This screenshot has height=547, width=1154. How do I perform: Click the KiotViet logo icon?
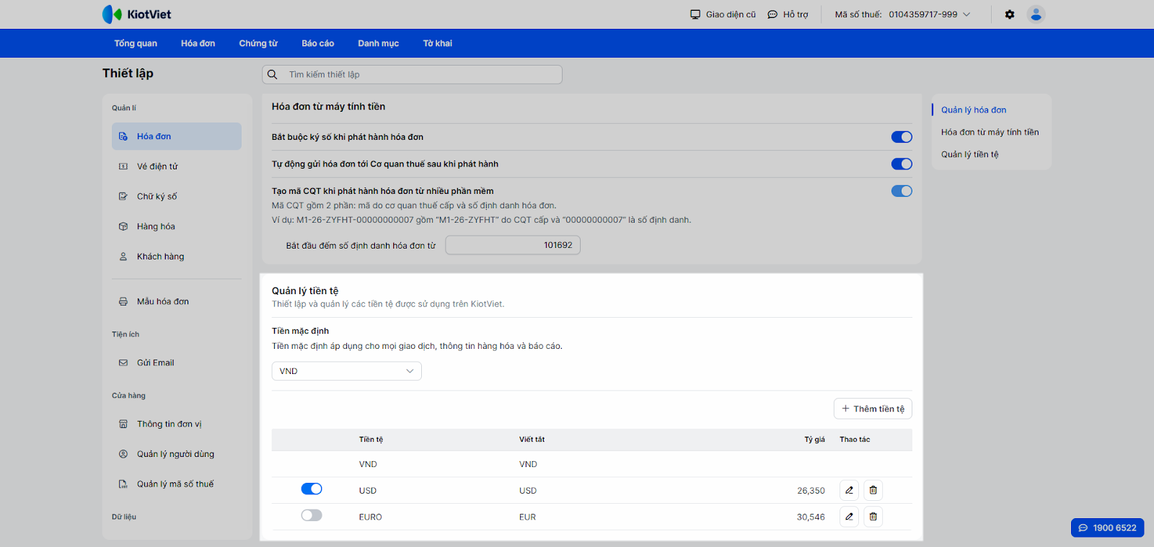112,14
